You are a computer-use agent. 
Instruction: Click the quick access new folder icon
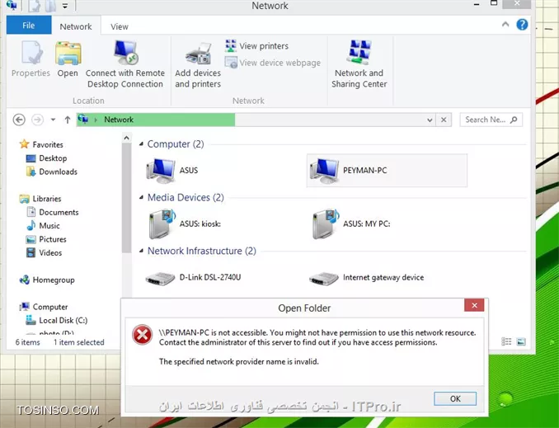click(50, 5)
